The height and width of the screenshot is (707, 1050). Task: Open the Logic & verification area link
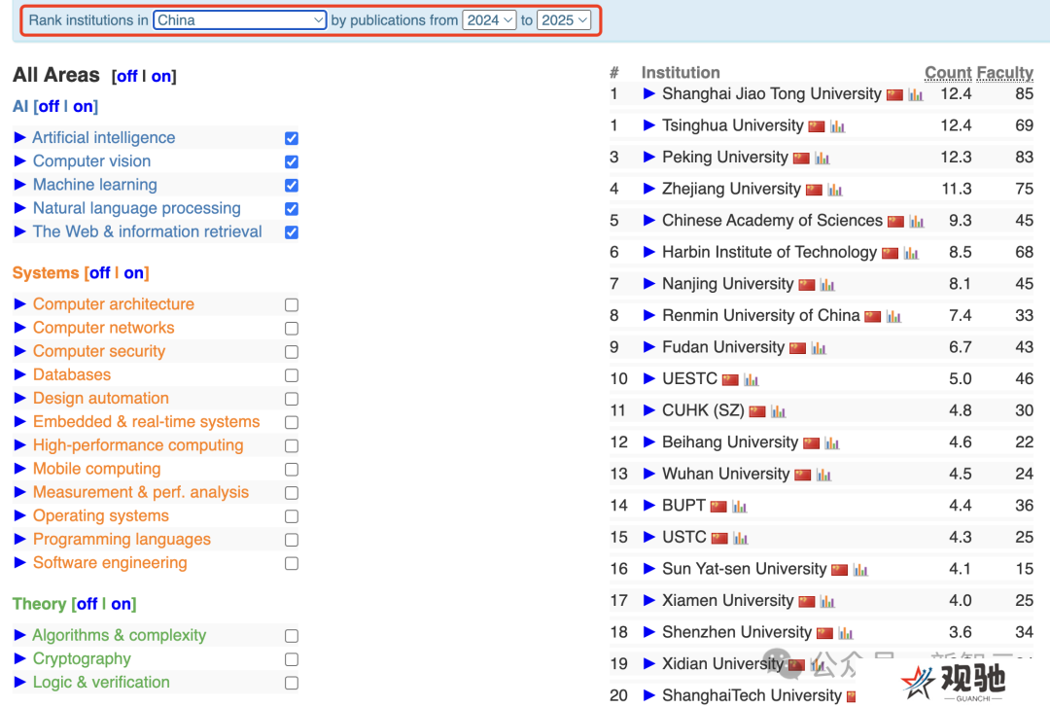pyautogui.click(x=101, y=683)
